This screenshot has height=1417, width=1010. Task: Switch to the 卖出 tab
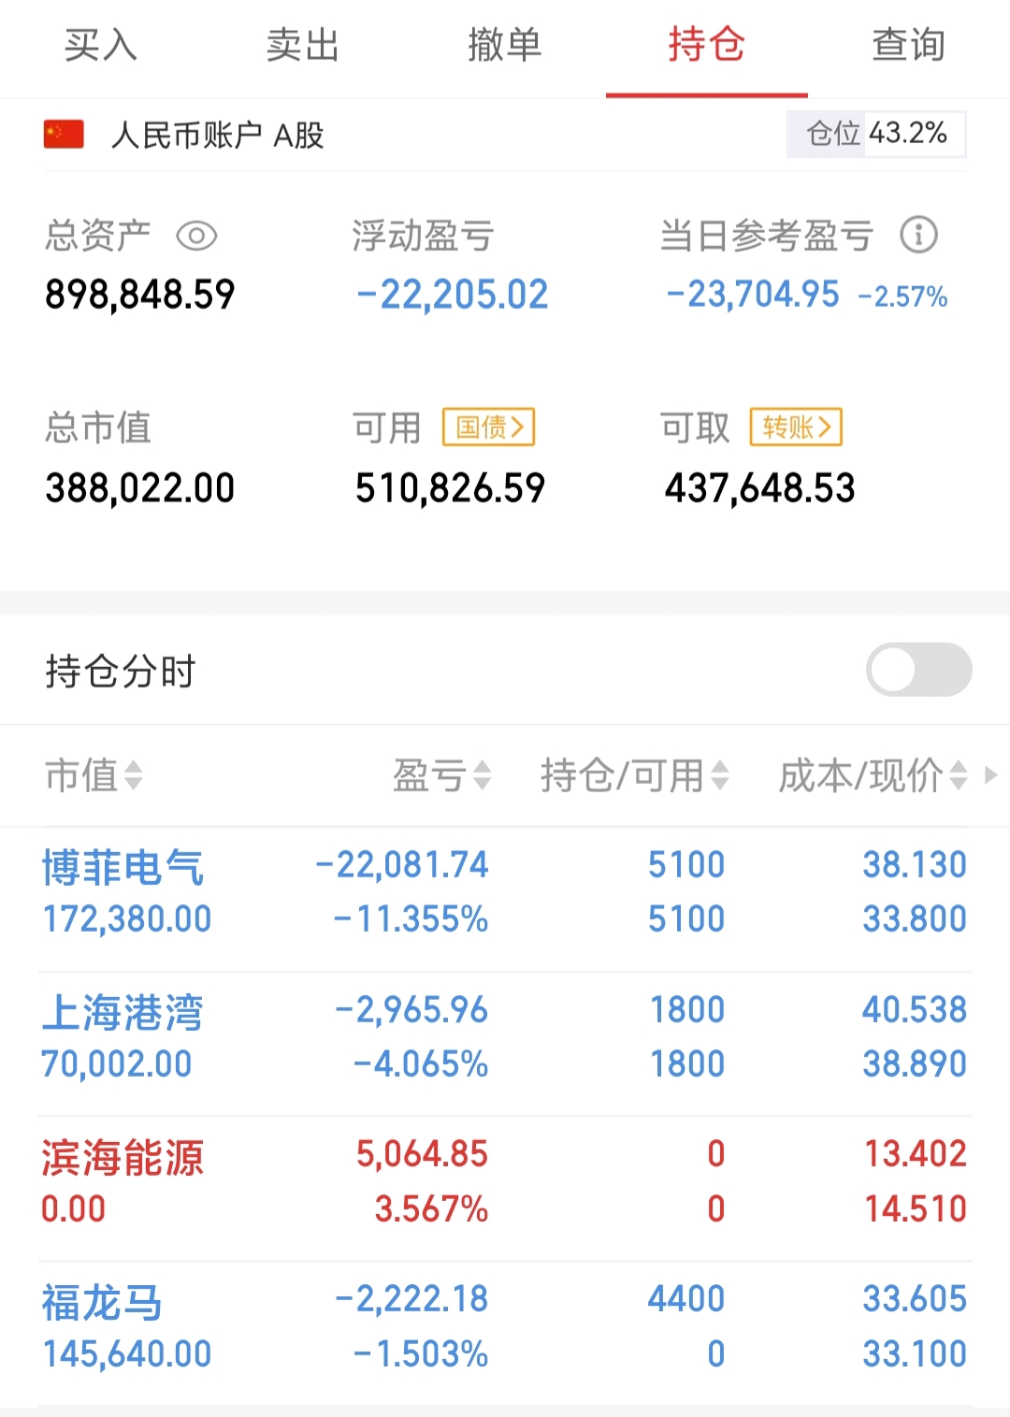[x=302, y=45]
